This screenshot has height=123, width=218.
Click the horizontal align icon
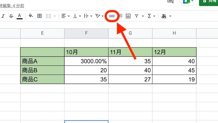64,16
